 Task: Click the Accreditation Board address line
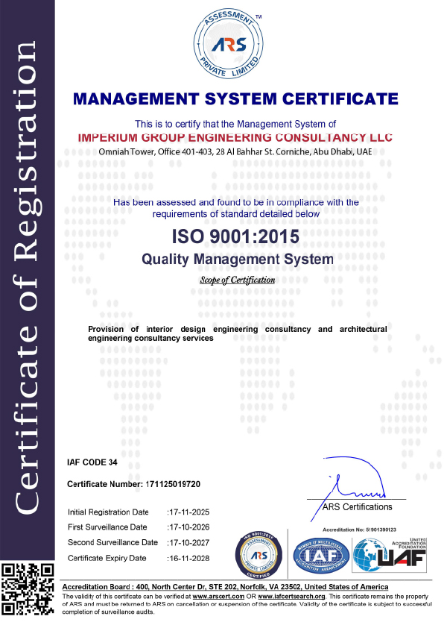tap(225, 587)
